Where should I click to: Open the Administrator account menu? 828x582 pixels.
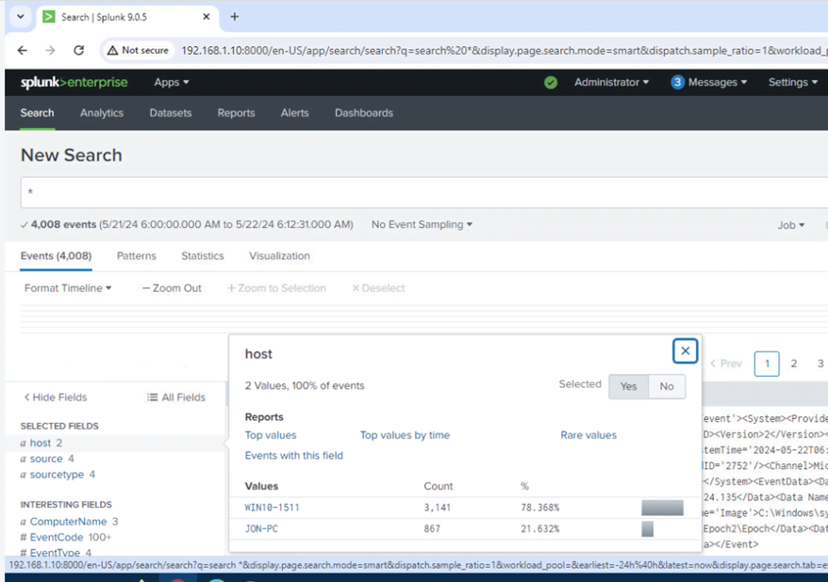(611, 82)
